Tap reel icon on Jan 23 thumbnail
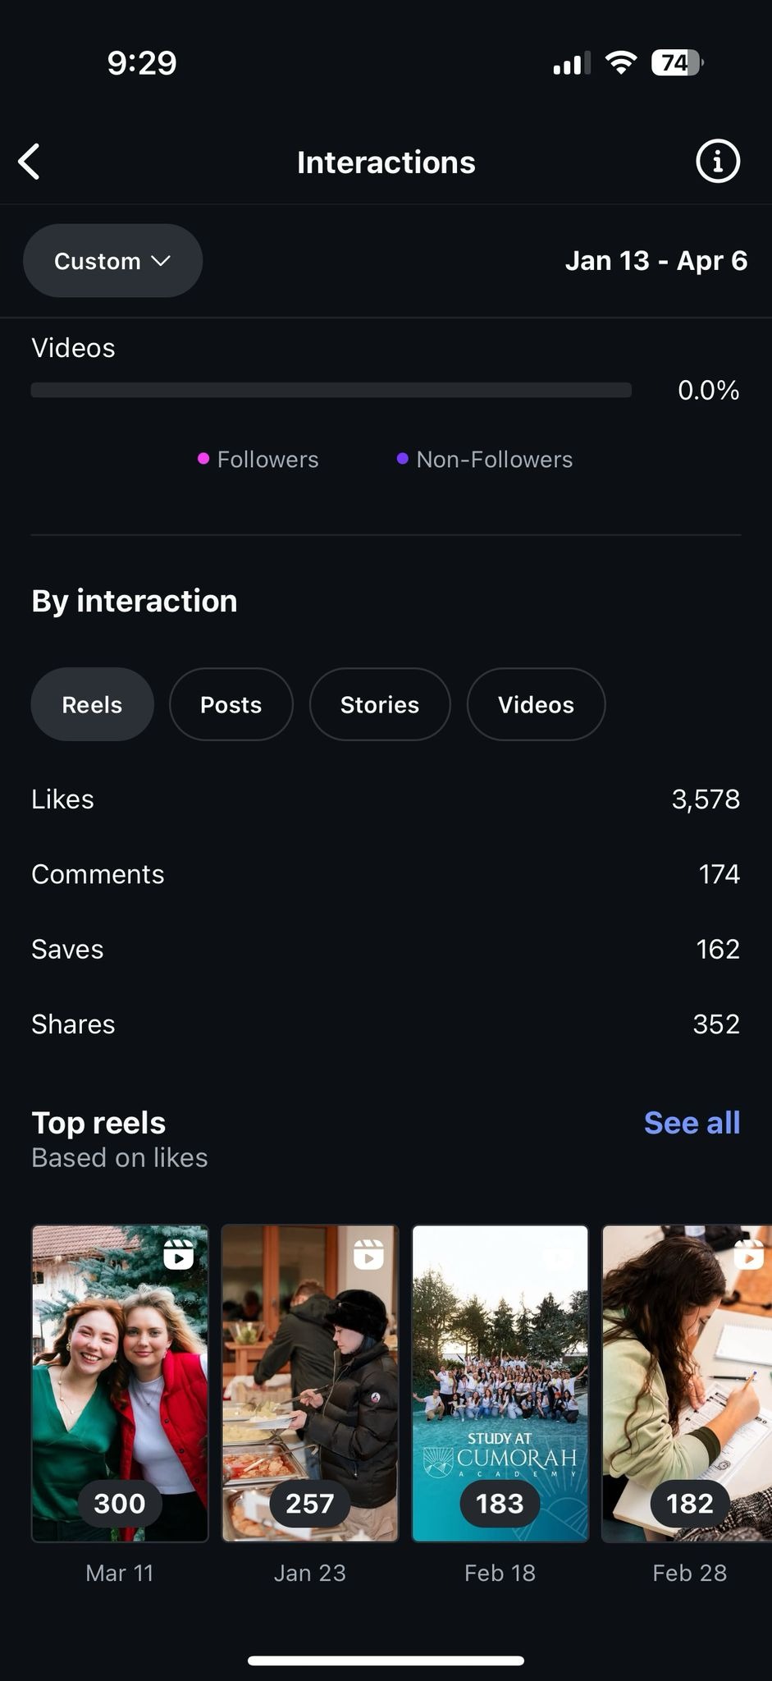 point(368,1255)
